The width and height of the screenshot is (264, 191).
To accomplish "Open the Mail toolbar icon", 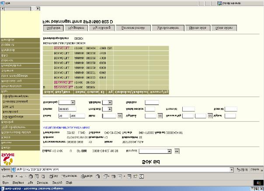I will [x=105, y=176].
